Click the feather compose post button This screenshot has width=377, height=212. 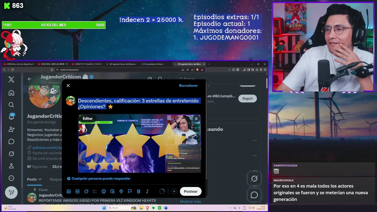(11, 193)
